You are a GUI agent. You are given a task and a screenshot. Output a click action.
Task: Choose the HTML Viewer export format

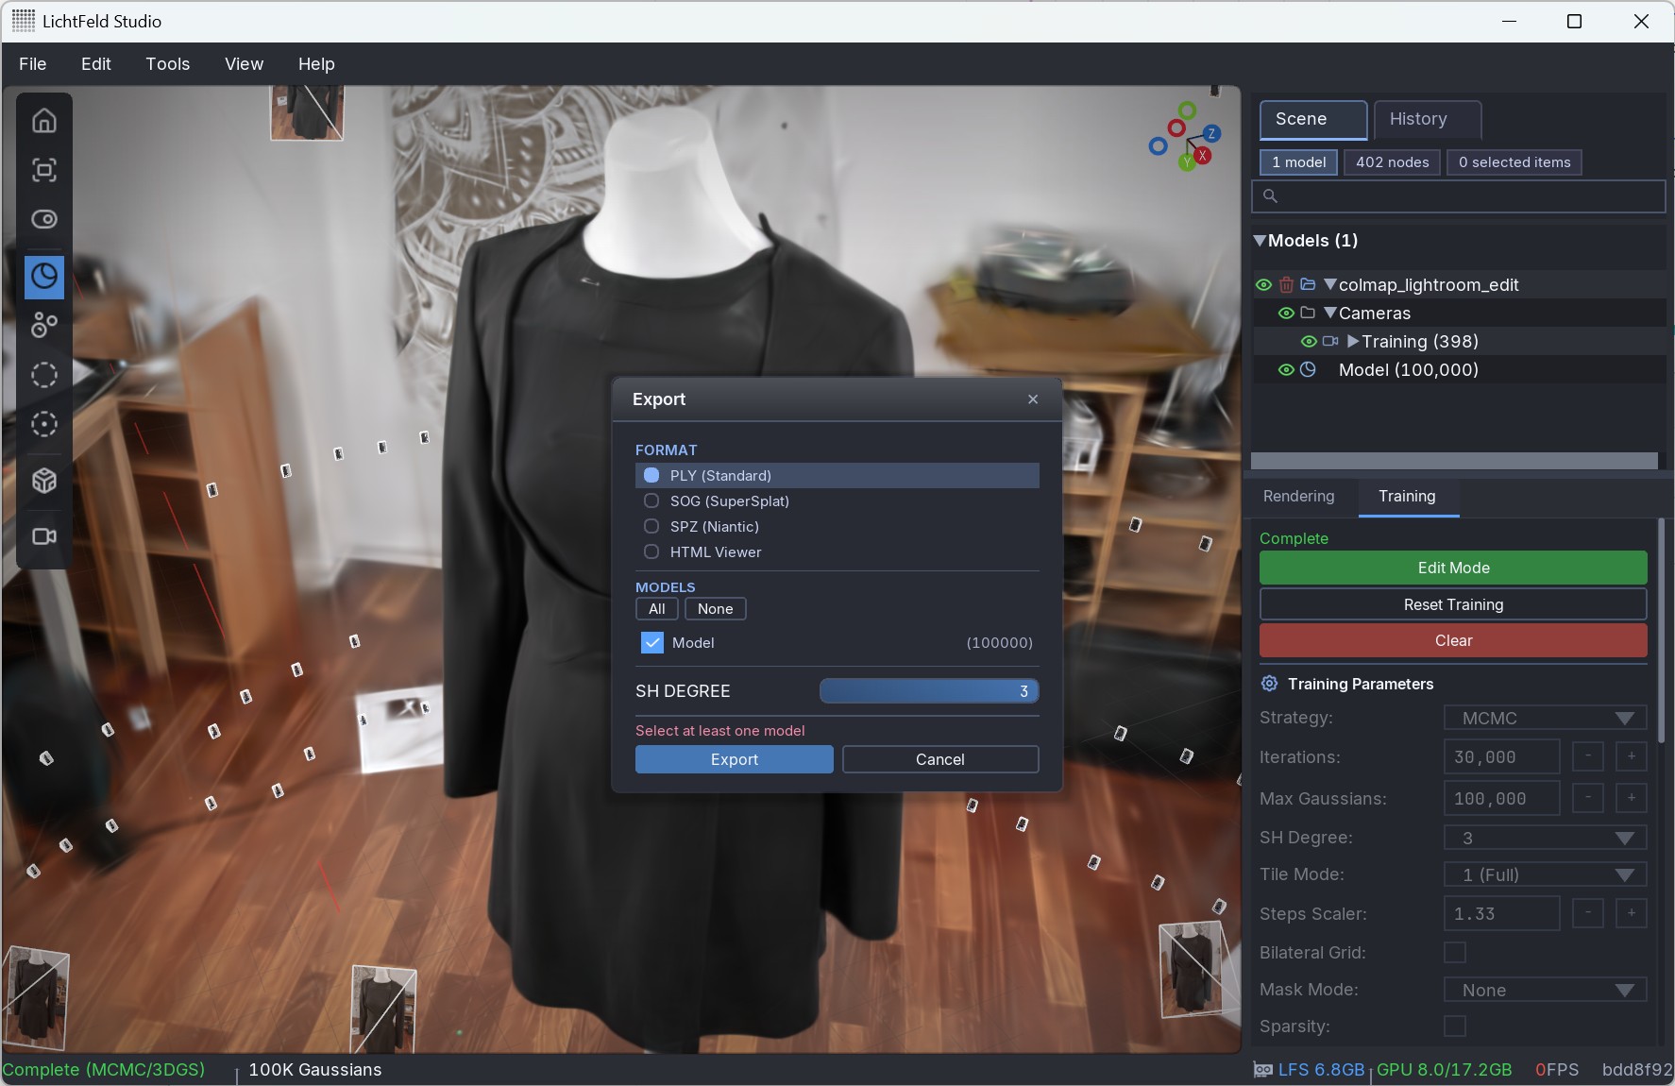pyautogui.click(x=651, y=551)
